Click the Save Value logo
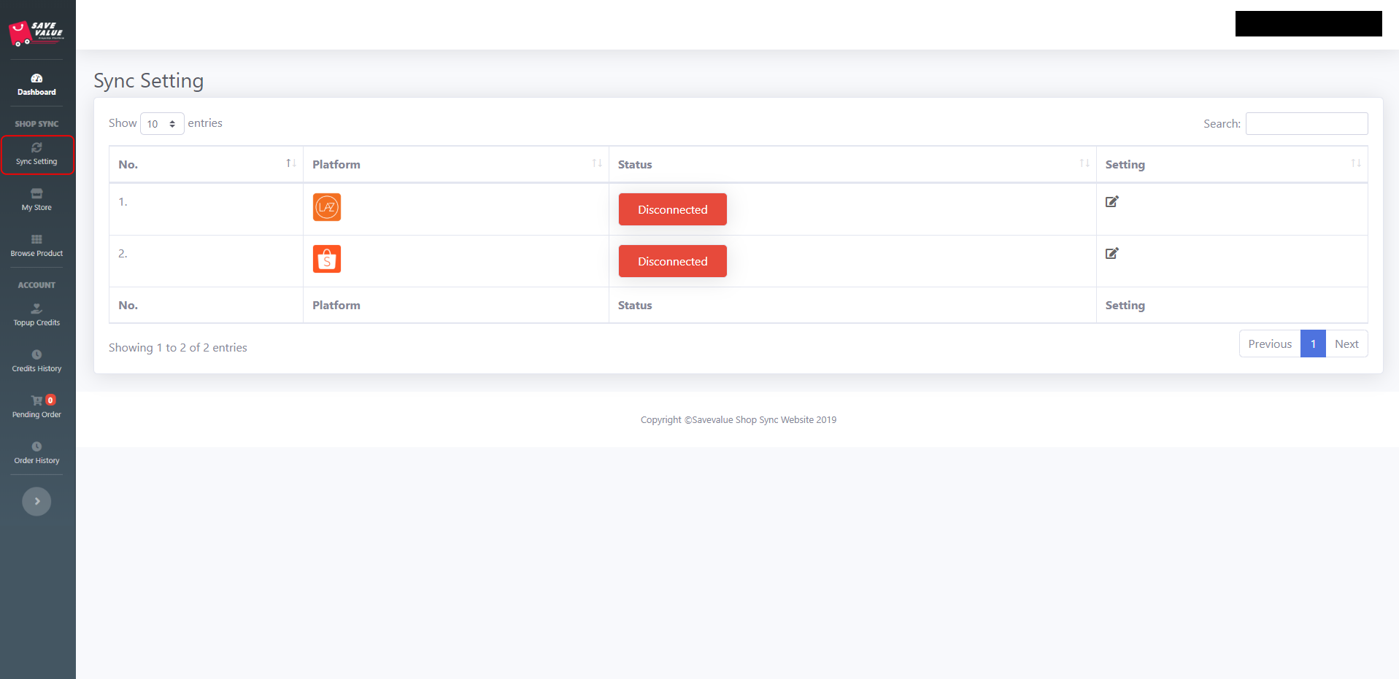1399x679 pixels. pyautogui.click(x=36, y=33)
